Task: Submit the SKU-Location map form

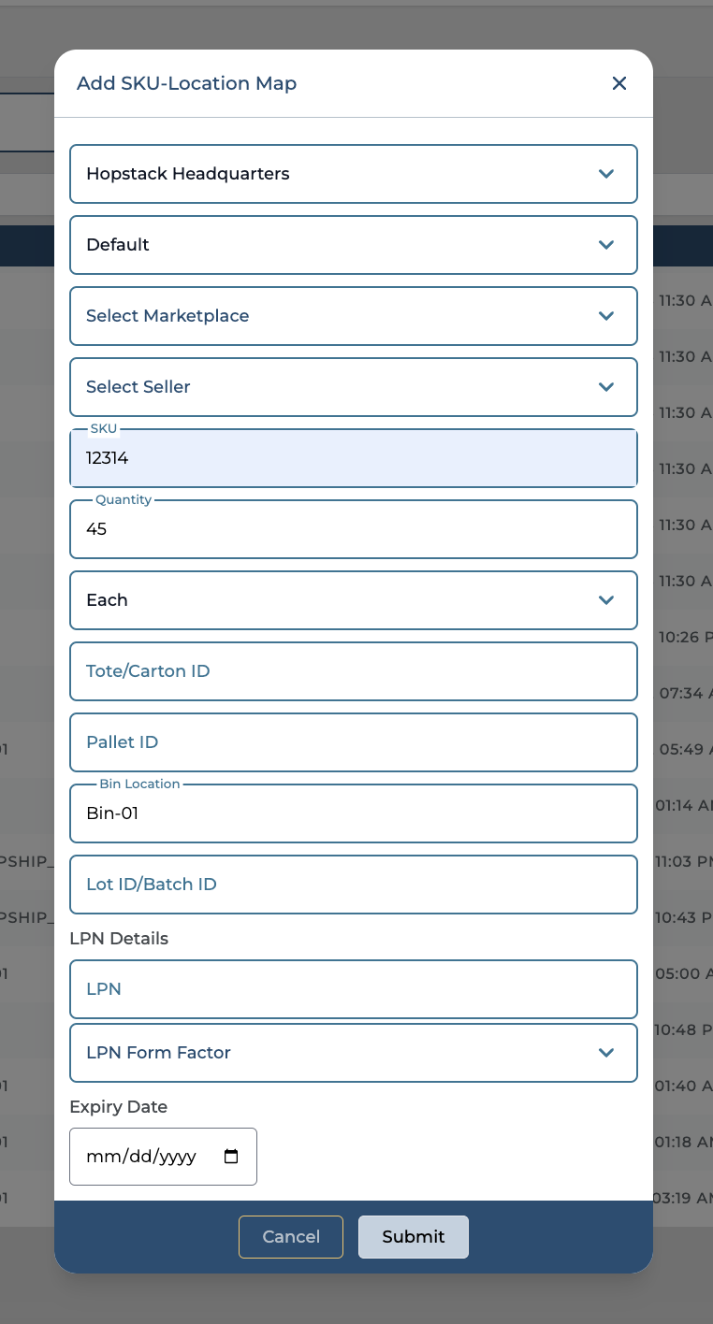Action: (413, 1237)
